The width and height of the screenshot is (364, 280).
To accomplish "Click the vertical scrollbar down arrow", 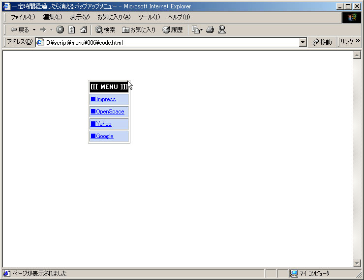I will [x=357, y=263].
